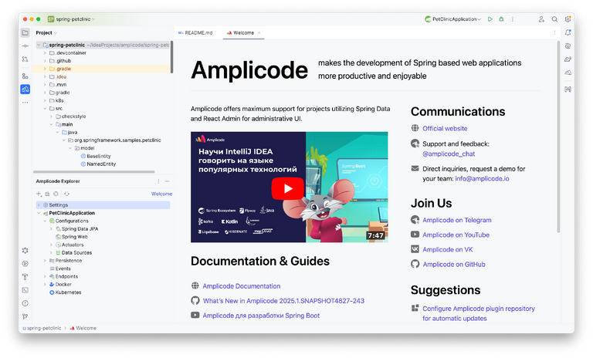Open the Terminal tool window icon
The width and height of the screenshot is (593, 358).
pos(25,289)
